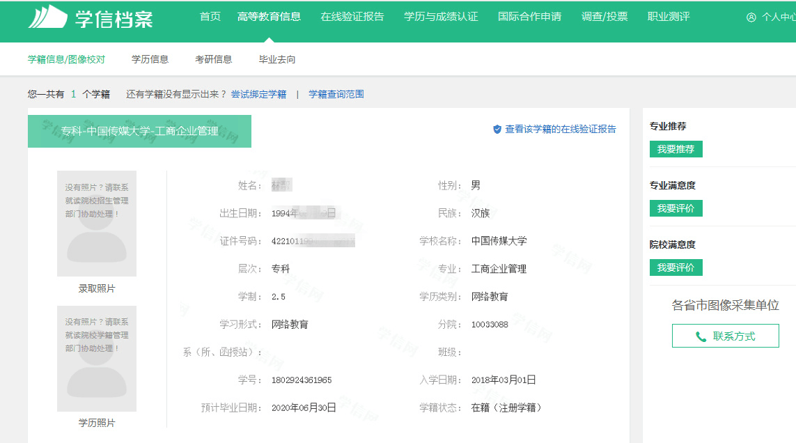This screenshot has height=443, width=796.
Task: Switch to the 学籍信息/图像校对 tab
Action: pyautogui.click(x=66, y=59)
